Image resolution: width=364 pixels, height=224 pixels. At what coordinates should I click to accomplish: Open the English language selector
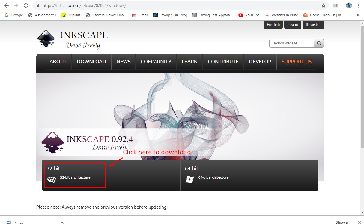coord(273,25)
